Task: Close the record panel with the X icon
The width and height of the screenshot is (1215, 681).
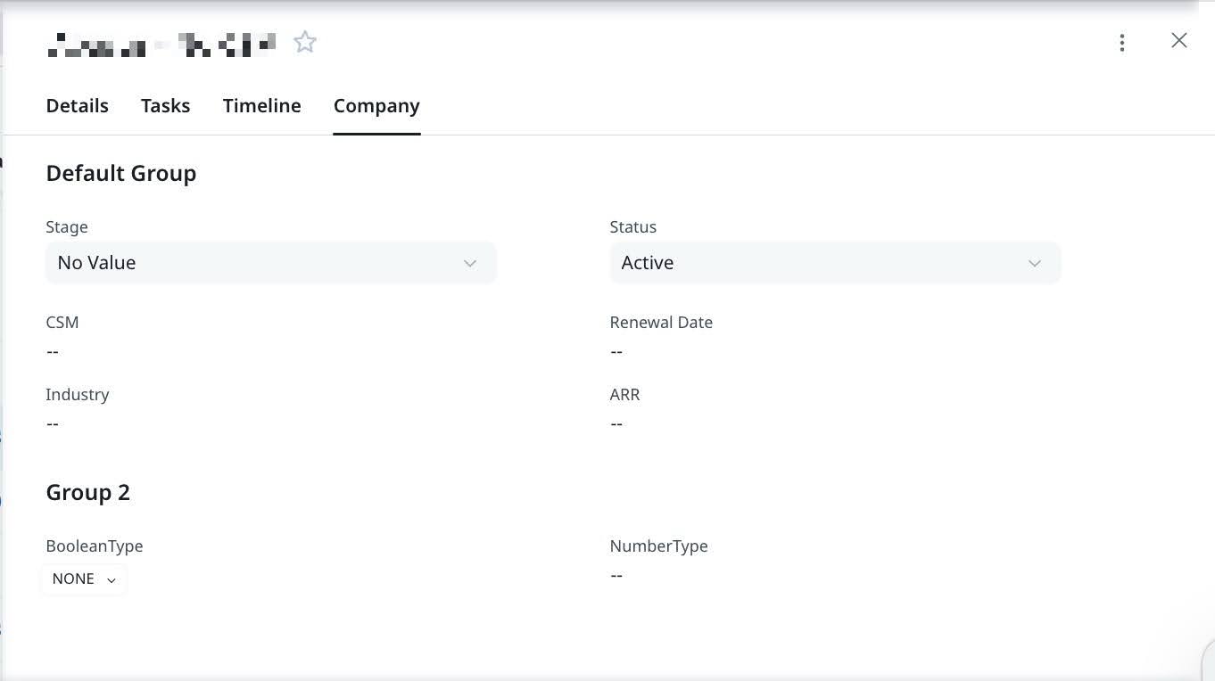Action: point(1179,40)
